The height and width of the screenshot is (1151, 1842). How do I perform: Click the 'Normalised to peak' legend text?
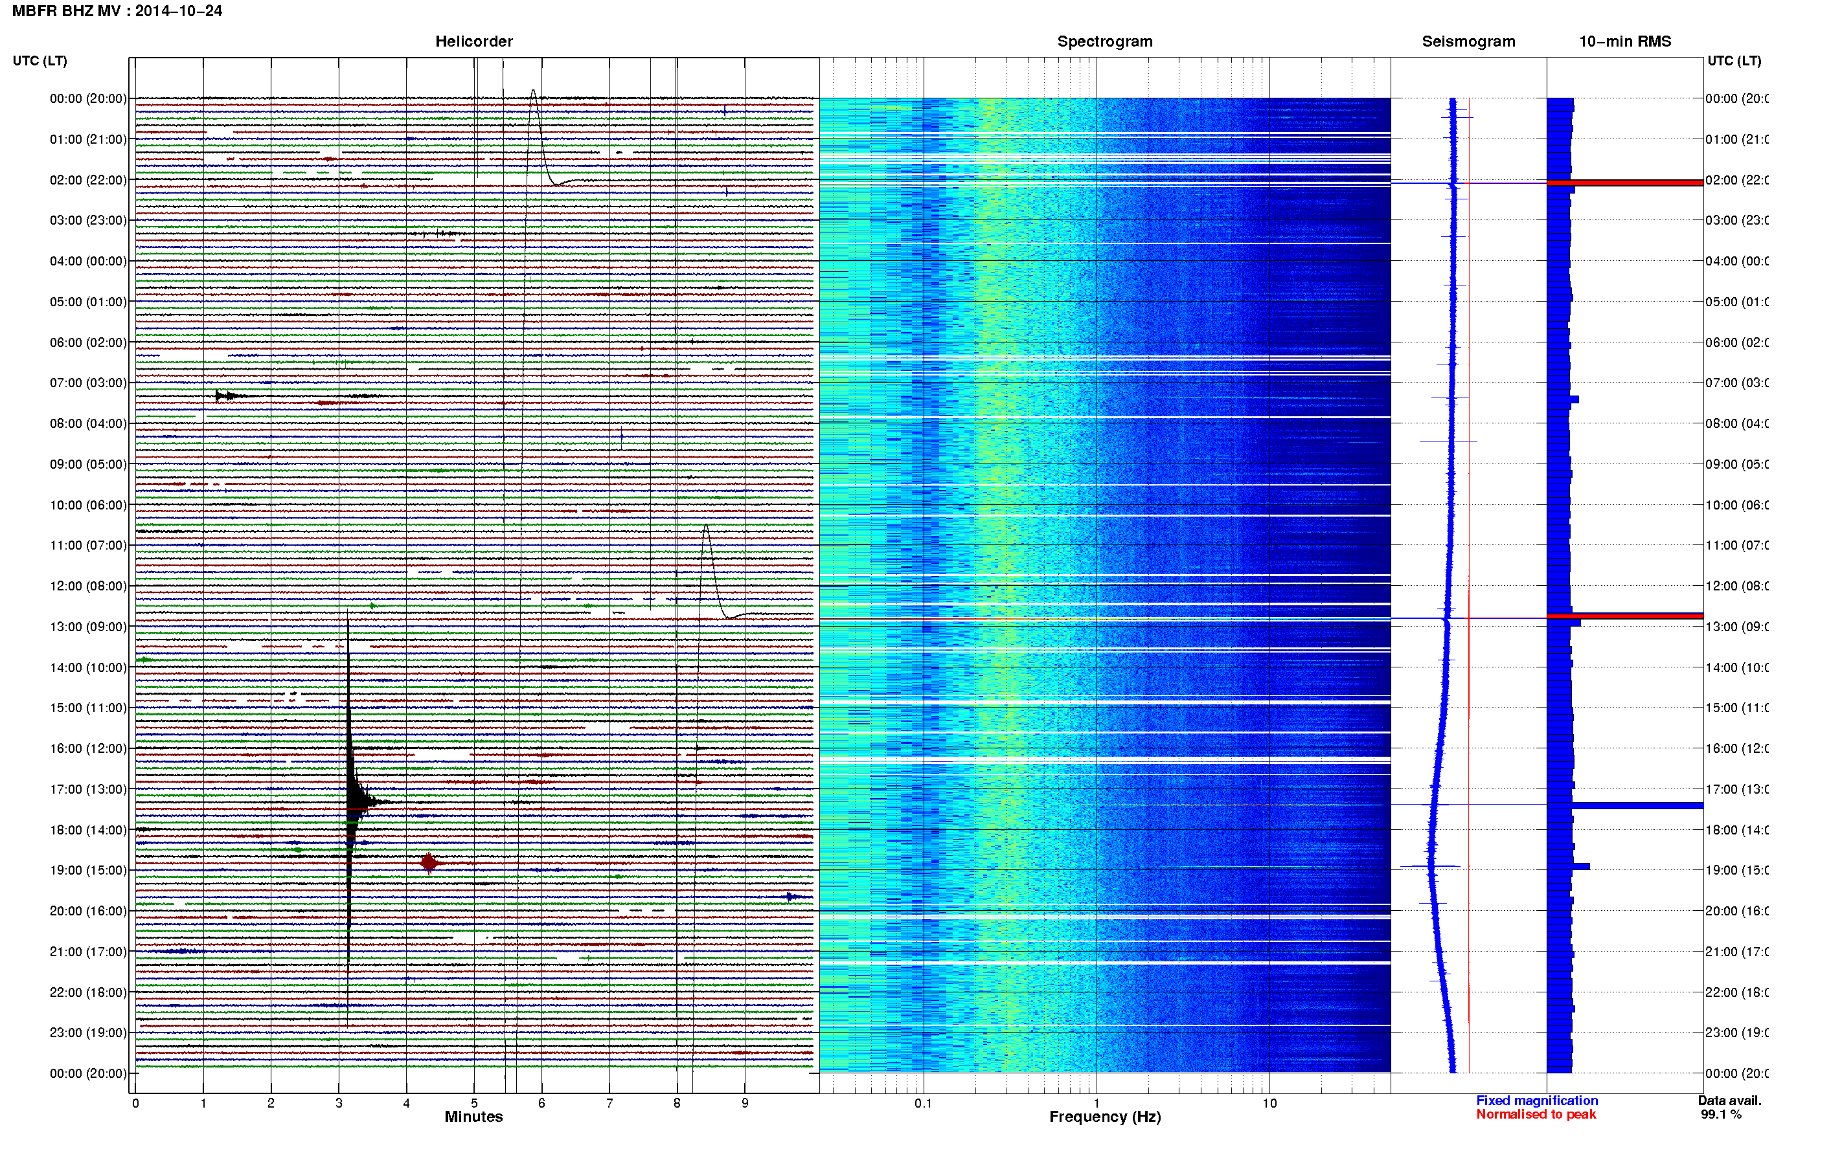tap(1536, 1115)
